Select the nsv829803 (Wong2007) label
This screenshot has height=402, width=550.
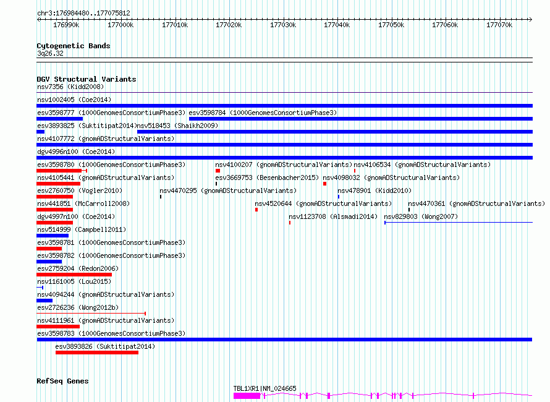pyautogui.click(x=421, y=216)
